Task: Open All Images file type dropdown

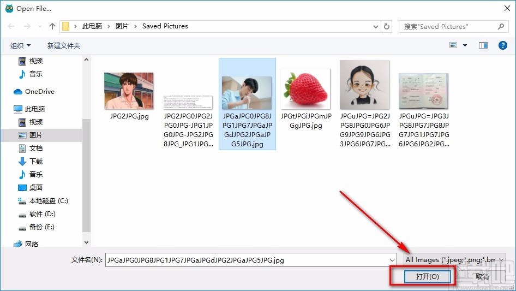Action: 455,260
